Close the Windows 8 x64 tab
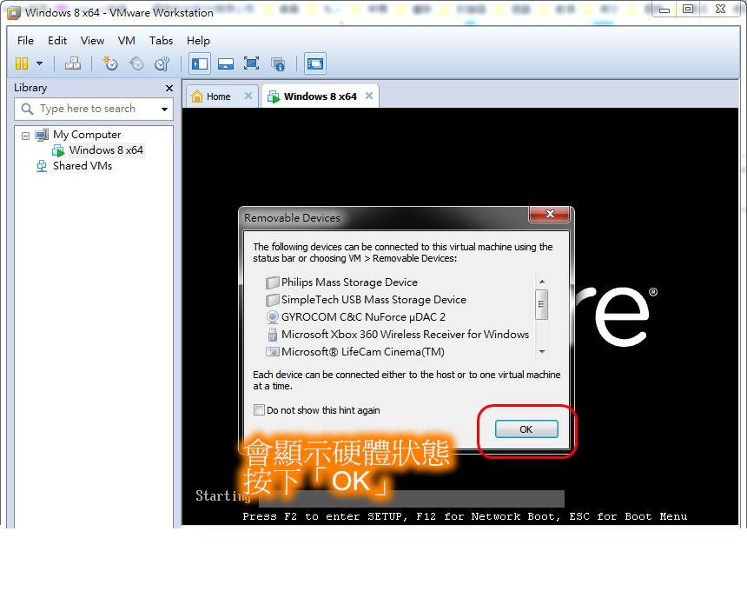This screenshot has height=598, width=747. point(369,96)
